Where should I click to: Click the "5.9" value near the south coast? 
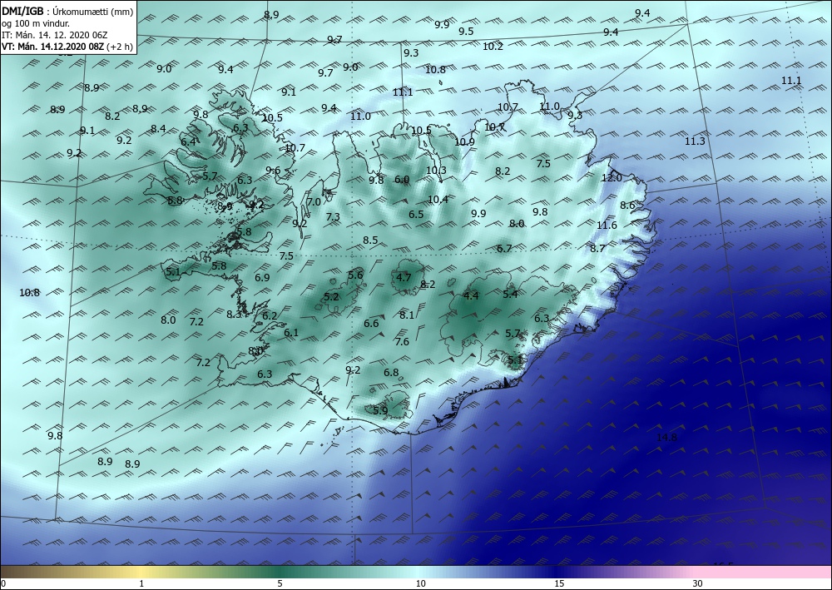[380, 410]
